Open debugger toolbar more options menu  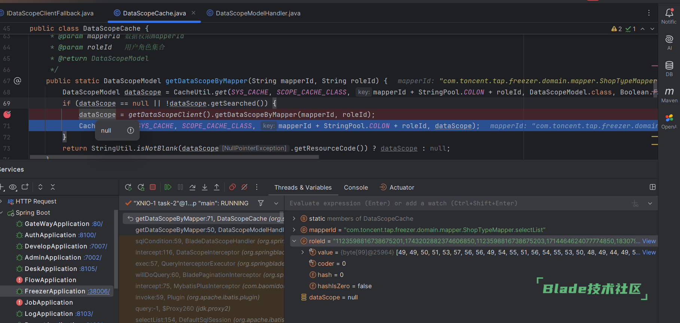257,187
